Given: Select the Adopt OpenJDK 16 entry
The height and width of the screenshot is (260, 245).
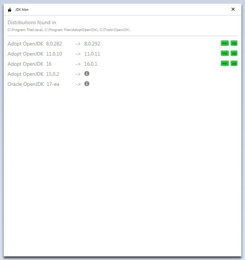Looking at the screenshot, I should click(x=30, y=64).
